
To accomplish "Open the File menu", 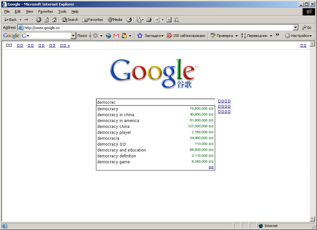I will (x=7, y=11).
